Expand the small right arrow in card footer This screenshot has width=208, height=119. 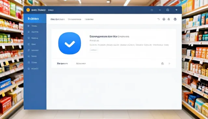tap(169, 64)
